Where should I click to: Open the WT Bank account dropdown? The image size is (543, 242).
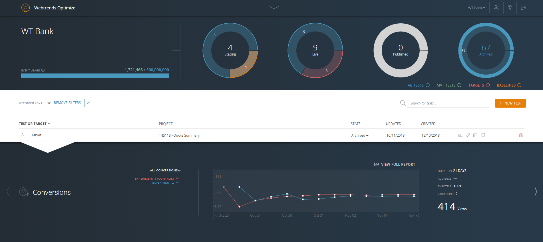point(476,8)
